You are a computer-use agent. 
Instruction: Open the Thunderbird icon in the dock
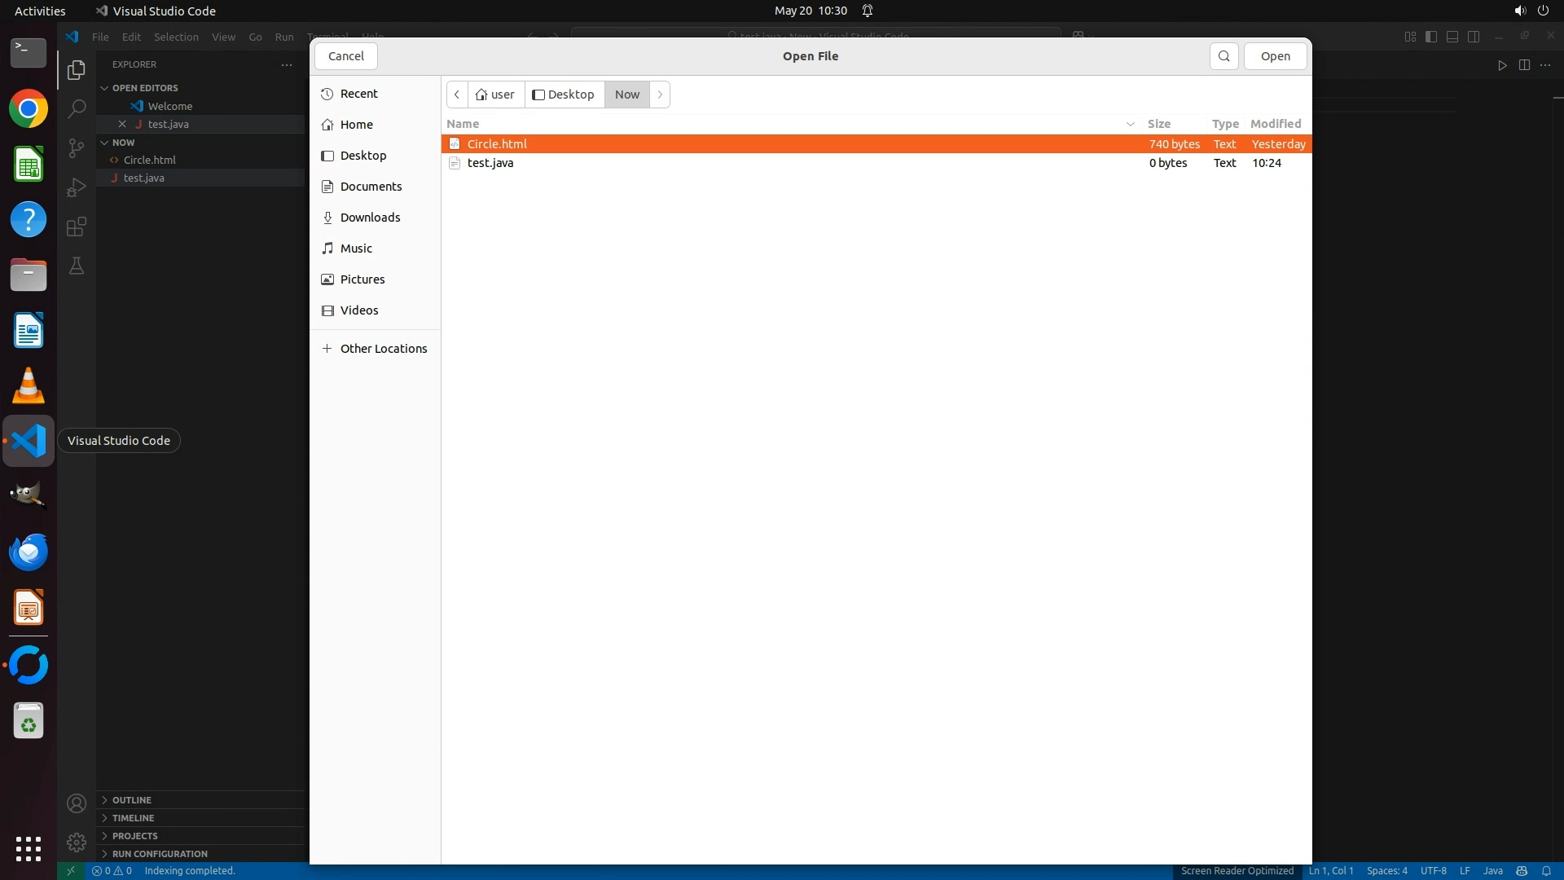tap(29, 552)
